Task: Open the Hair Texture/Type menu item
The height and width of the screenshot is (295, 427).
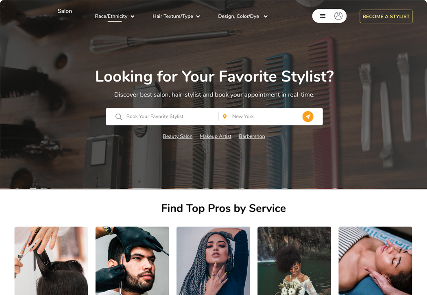Action: (x=173, y=16)
